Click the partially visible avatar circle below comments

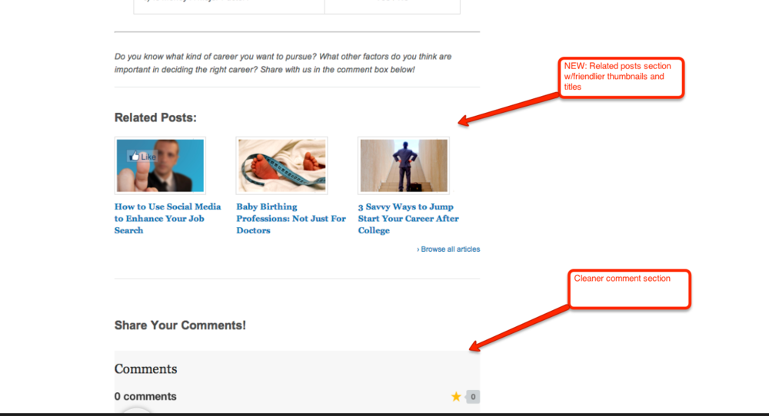[137, 411]
